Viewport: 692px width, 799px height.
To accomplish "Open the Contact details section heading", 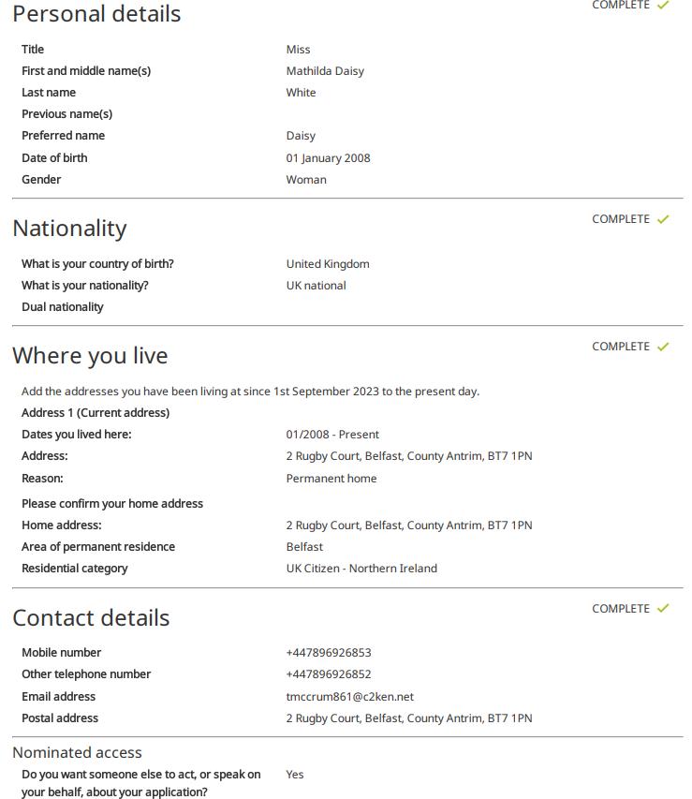I will 91,617.
